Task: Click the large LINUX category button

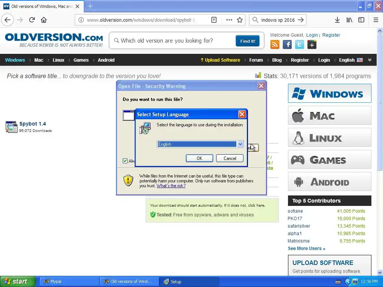Action: tap(330, 138)
